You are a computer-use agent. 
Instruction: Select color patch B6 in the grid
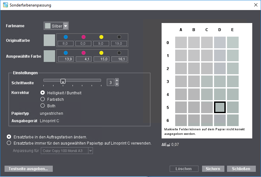(x=194, y=120)
